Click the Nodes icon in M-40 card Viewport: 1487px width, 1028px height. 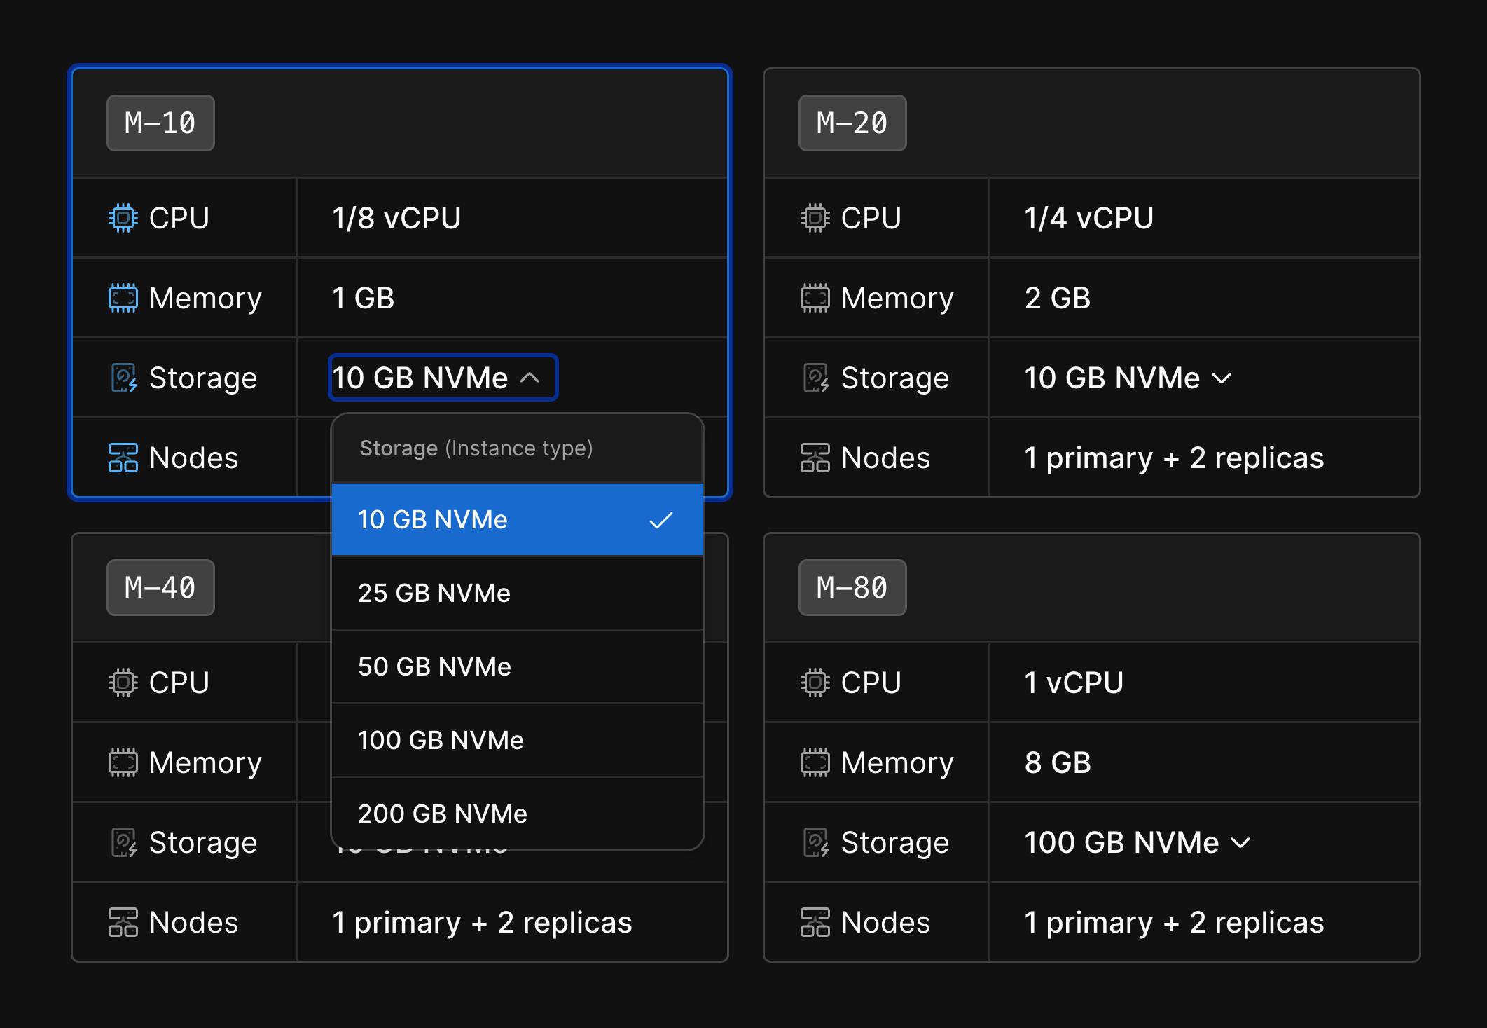pyautogui.click(x=123, y=922)
